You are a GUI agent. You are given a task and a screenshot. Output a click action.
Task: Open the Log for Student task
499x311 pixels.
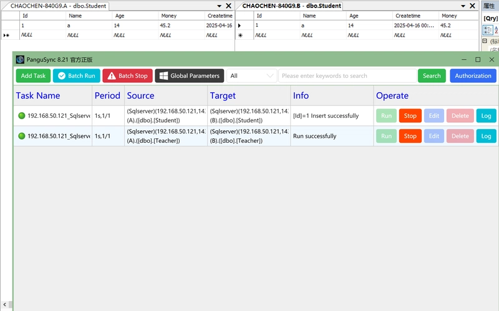coord(486,116)
